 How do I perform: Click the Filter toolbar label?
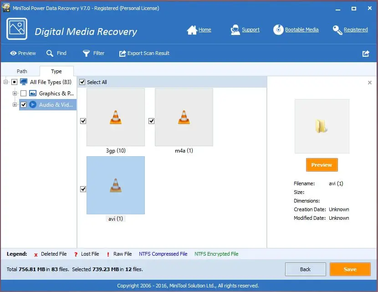[x=99, y=53]
